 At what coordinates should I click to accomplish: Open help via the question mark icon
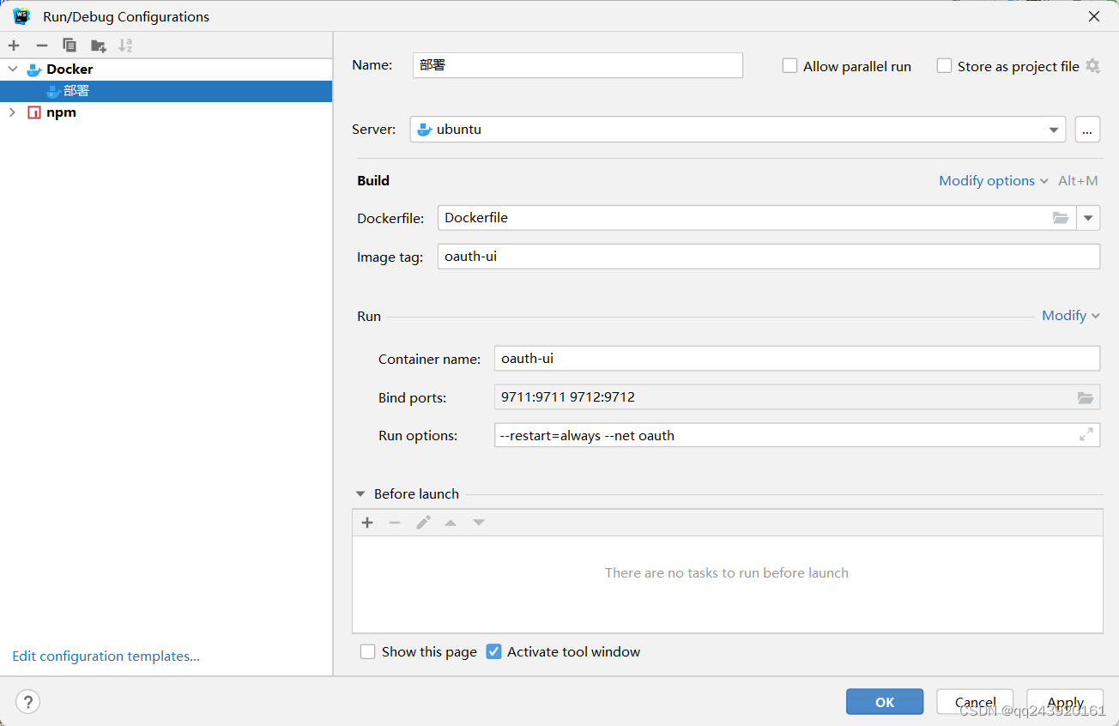point(27,701)
